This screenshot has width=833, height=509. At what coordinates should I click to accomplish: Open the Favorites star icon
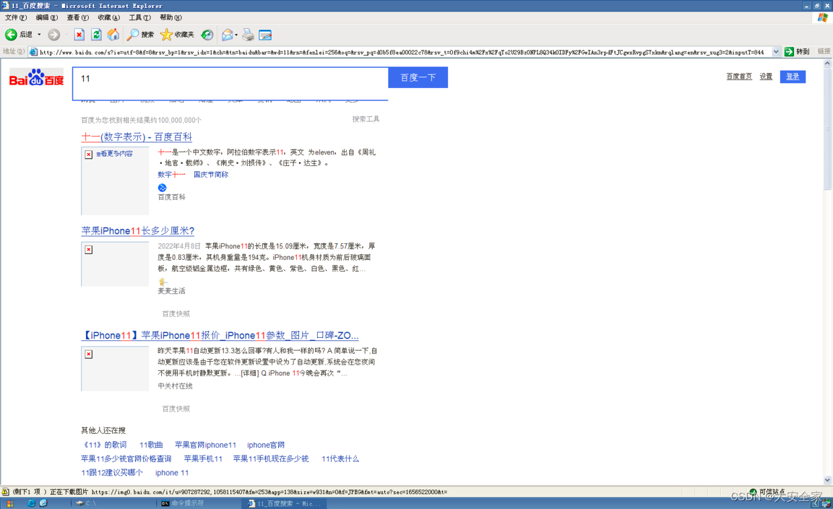coord(167,36)
